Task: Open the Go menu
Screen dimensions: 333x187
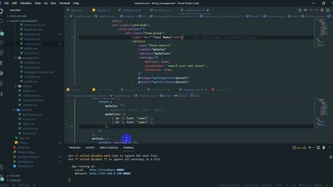Action: (46, 3)
